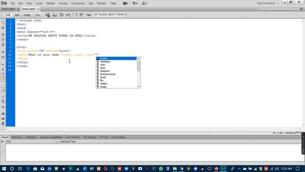Viewport: 305px width, 172px height.
Task: Click the code hints list down arrow
Action: [x=139, y=86]
